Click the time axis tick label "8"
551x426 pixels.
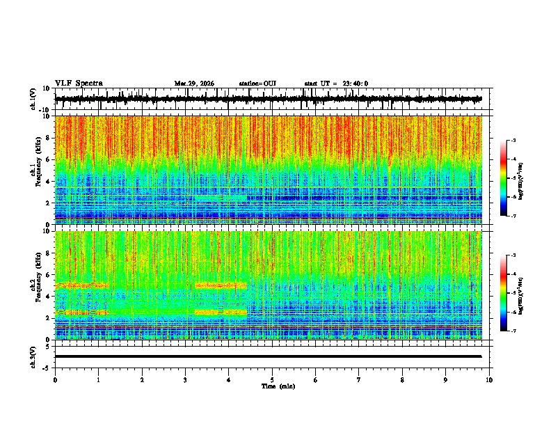[x=402, y=380]
